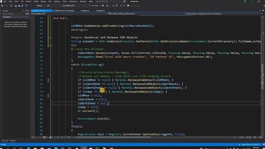Open the Test menu

[50, 1]
